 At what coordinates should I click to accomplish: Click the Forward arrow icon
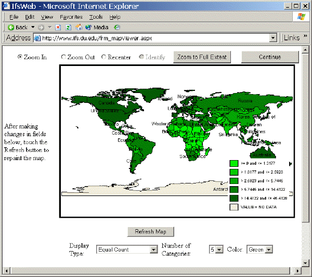[x=41, y=27]
